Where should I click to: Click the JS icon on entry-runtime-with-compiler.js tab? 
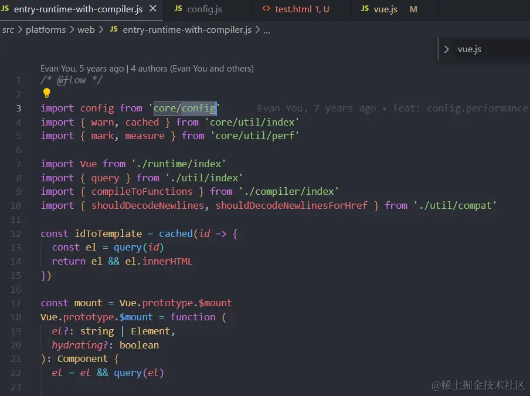[5, 8]
